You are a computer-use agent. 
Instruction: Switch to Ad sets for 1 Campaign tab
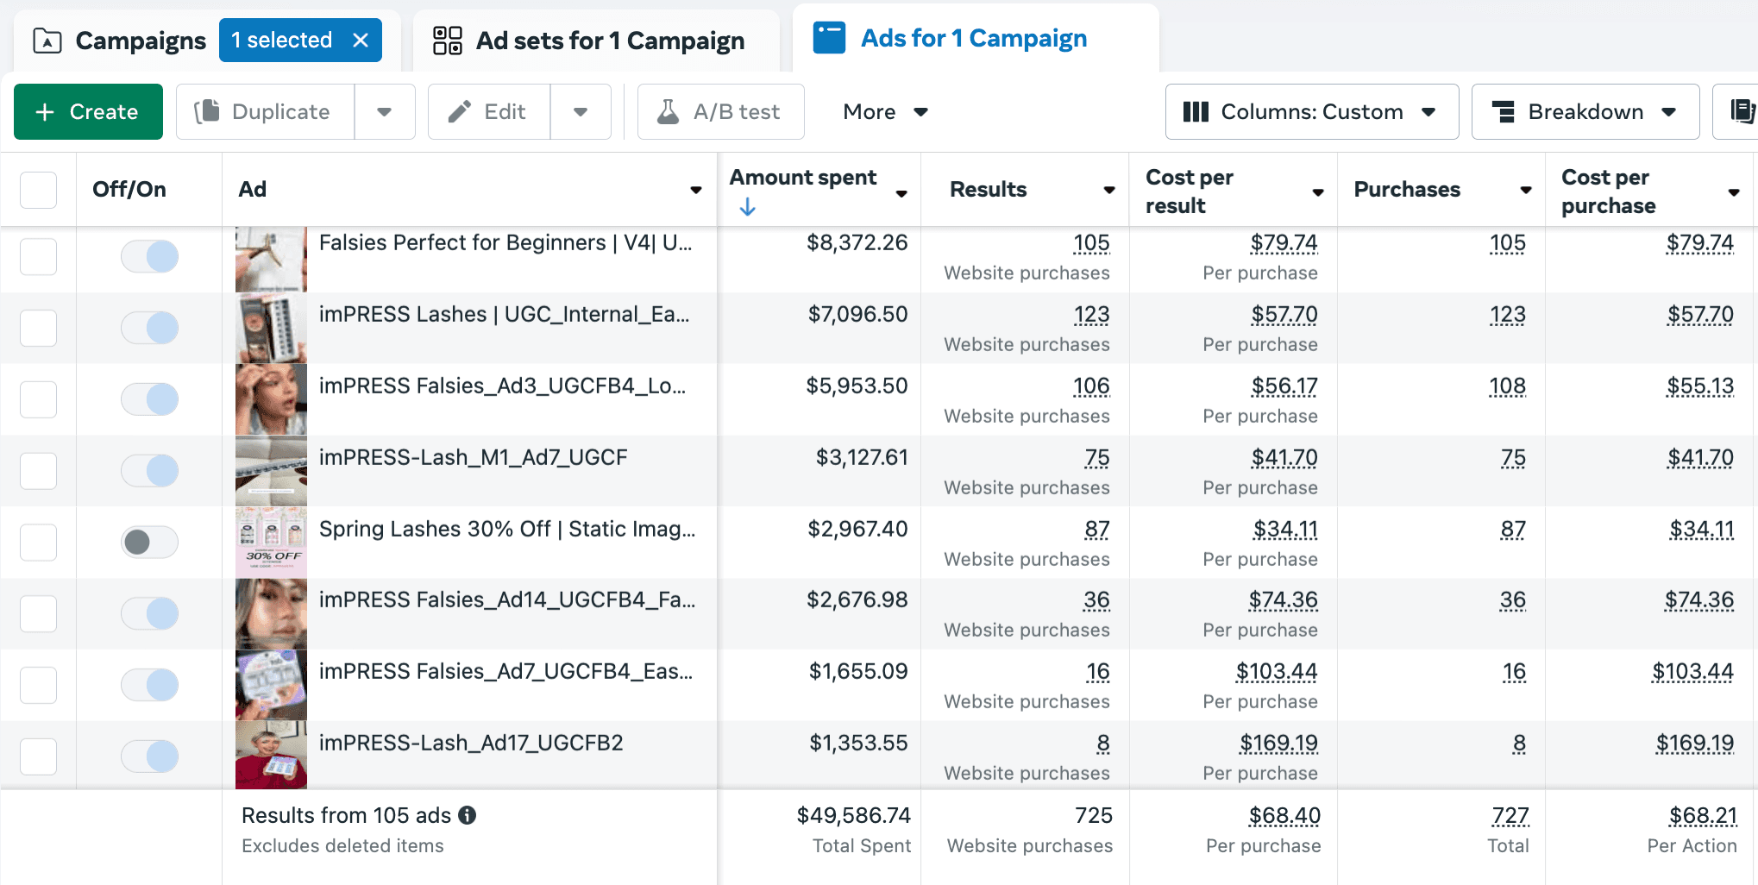point(596,41)
